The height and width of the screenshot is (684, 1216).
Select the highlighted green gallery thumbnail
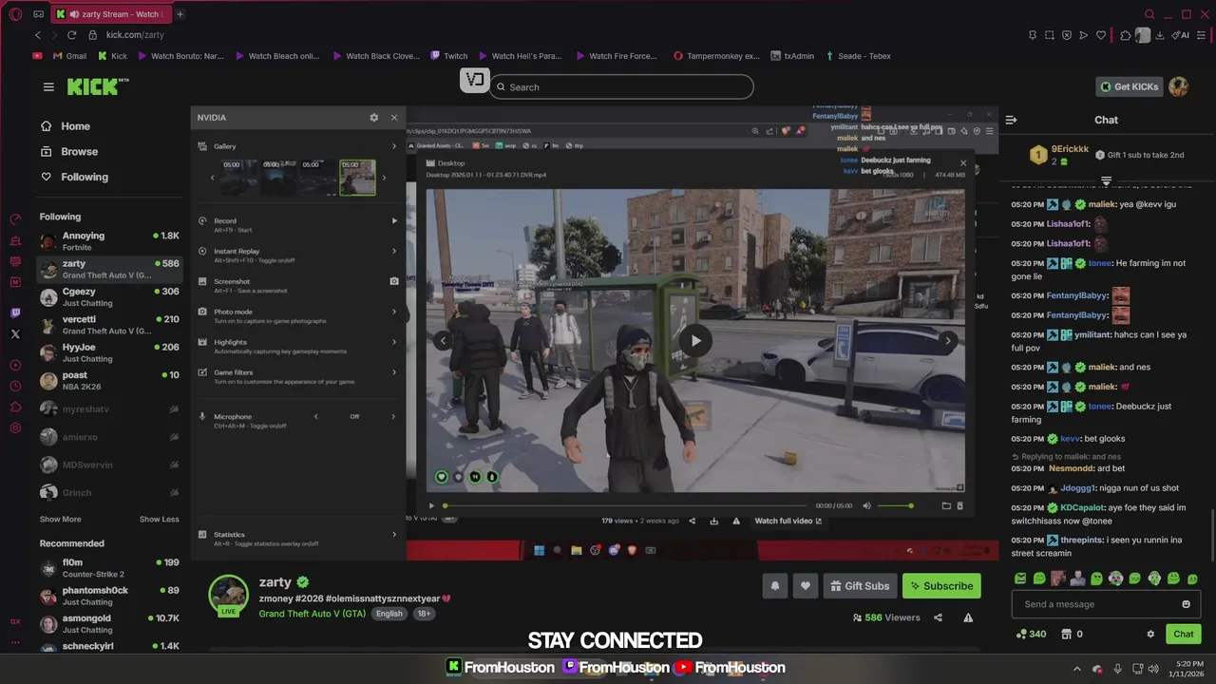click(357, 178)
